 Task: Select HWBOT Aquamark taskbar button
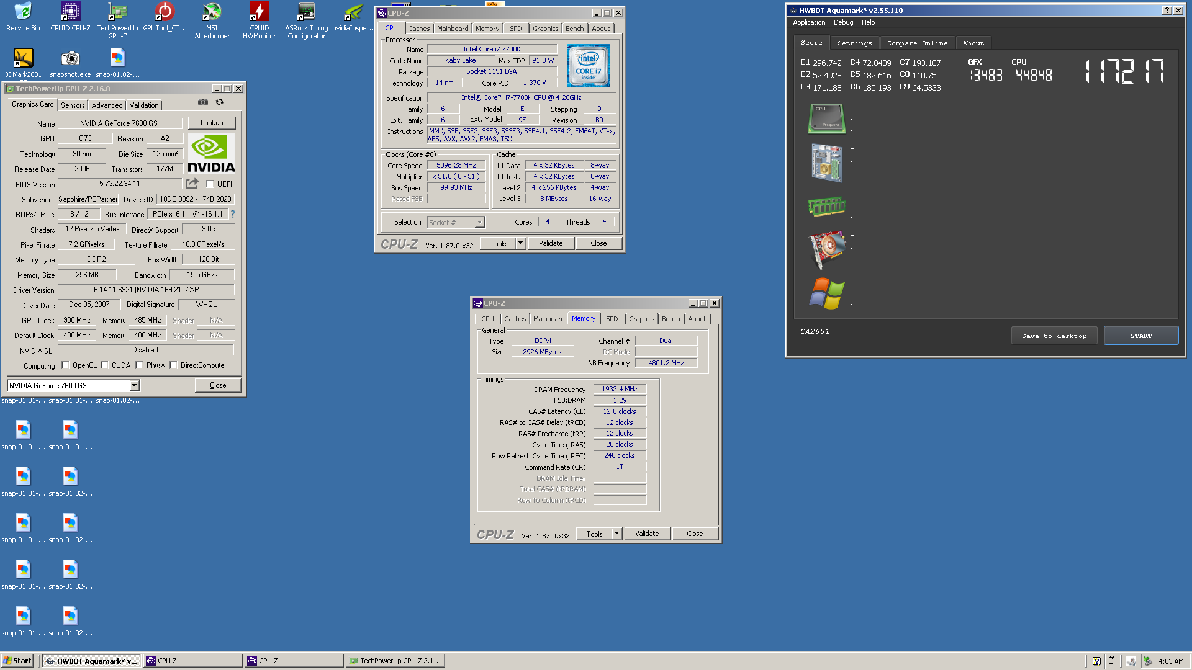[x=92, y=661]
